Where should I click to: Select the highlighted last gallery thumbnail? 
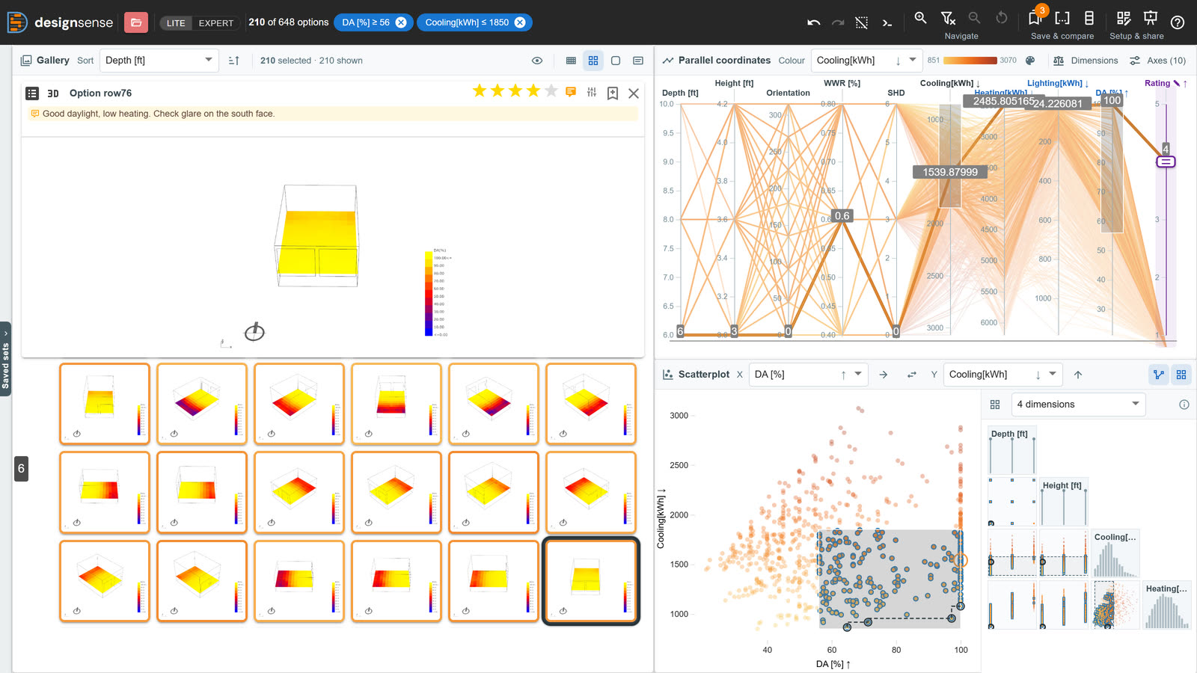(x=591, y=581)
